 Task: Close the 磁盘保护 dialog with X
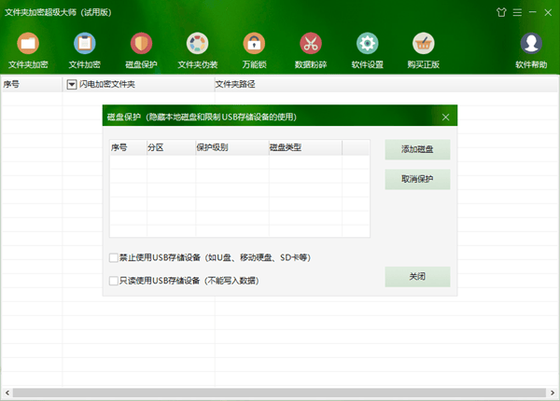(x=445, y=118)
